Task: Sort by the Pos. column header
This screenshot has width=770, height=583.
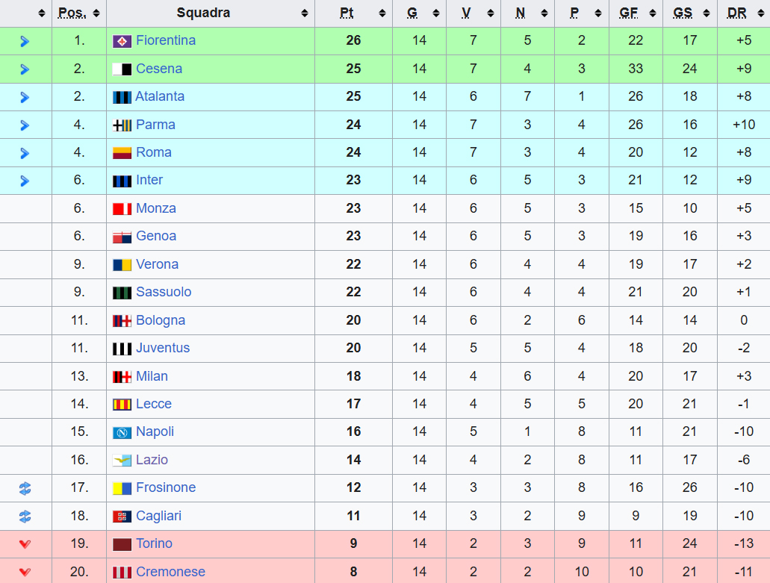Action: [x=78, y=13]
